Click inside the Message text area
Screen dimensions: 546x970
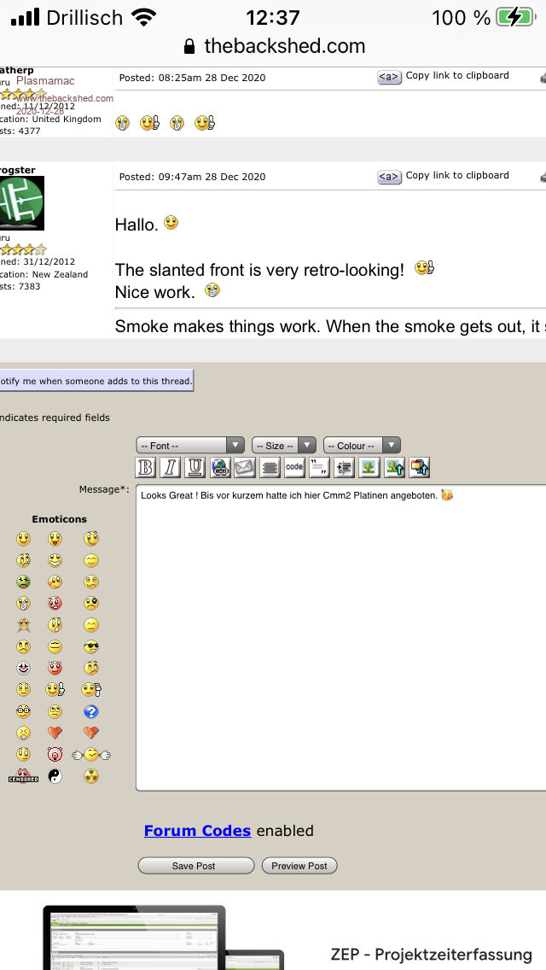pos(341,640)
